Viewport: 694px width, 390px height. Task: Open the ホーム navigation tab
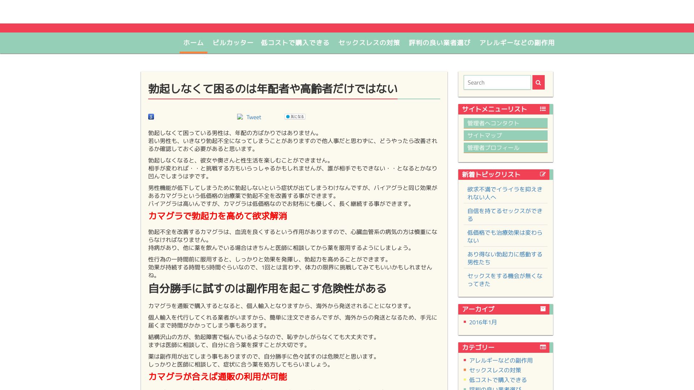point(193,43)
